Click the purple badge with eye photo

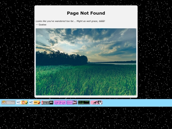[x=72, y=103]
